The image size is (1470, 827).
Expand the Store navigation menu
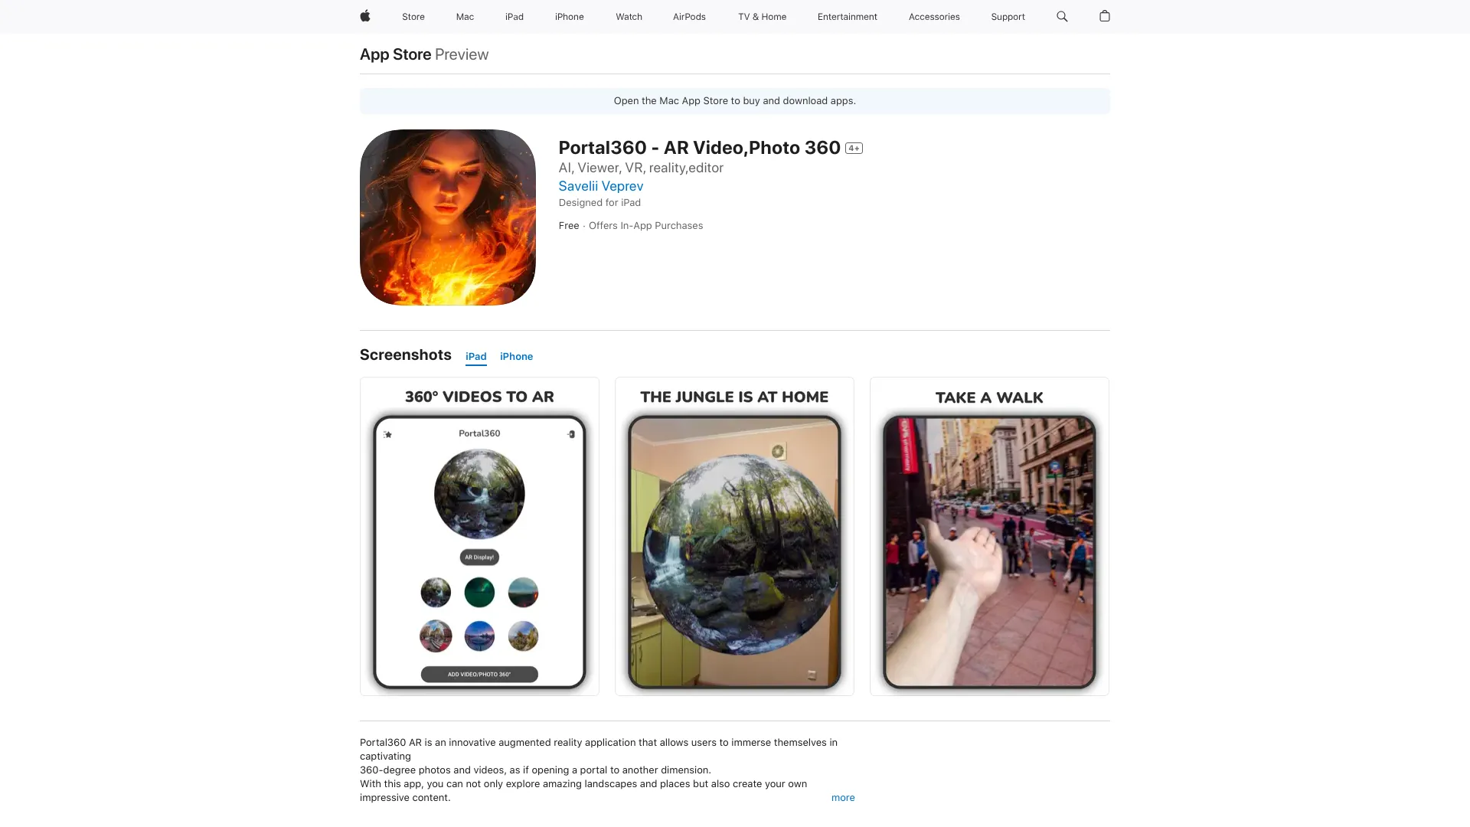click(413, 16)
